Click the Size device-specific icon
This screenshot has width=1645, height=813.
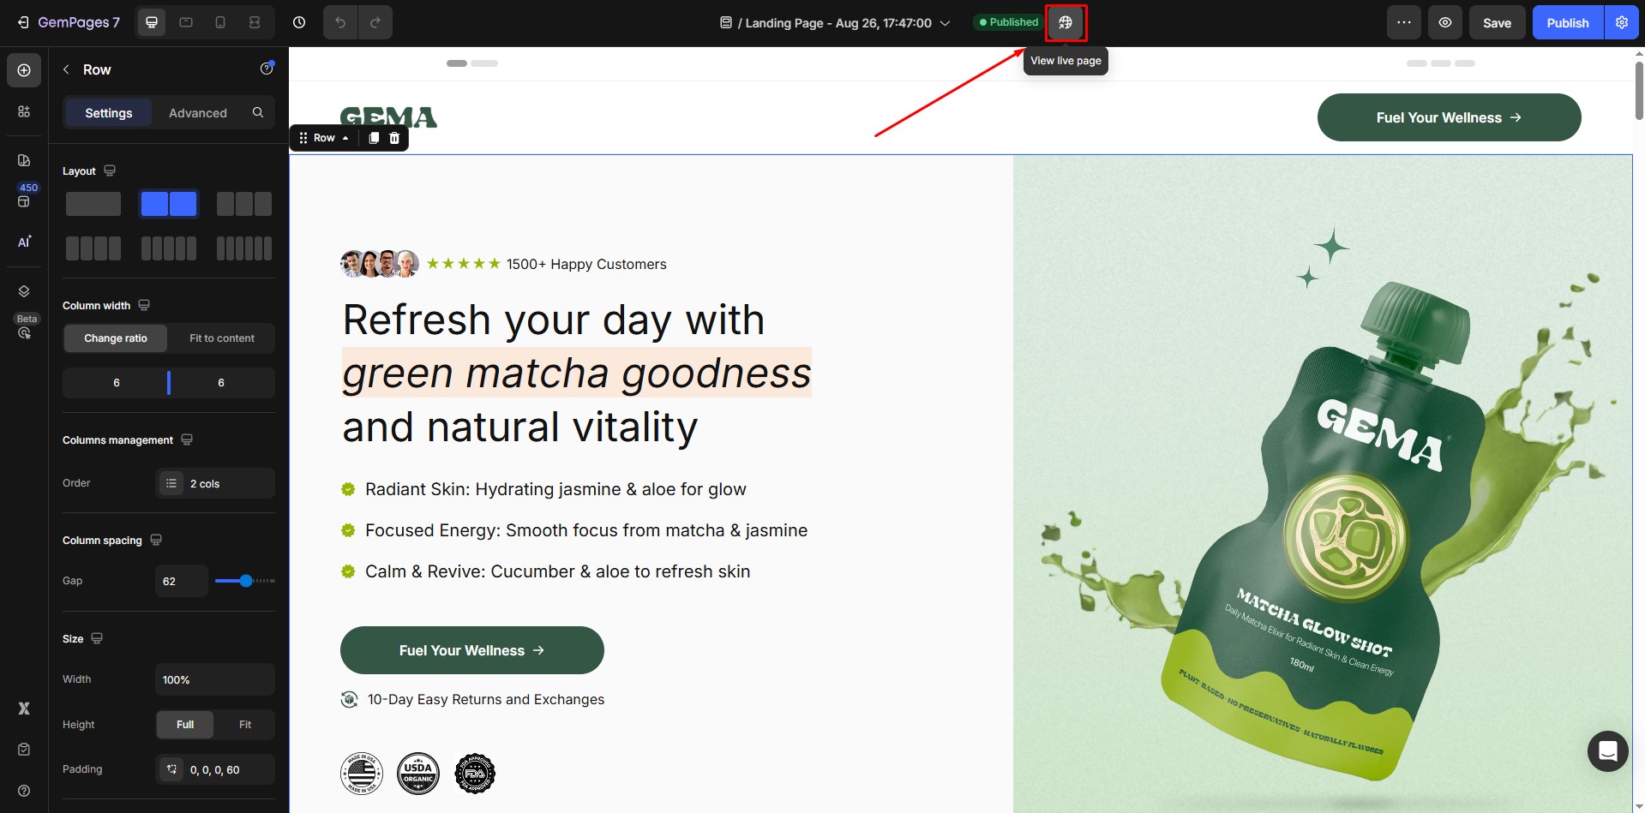(97, 638)
